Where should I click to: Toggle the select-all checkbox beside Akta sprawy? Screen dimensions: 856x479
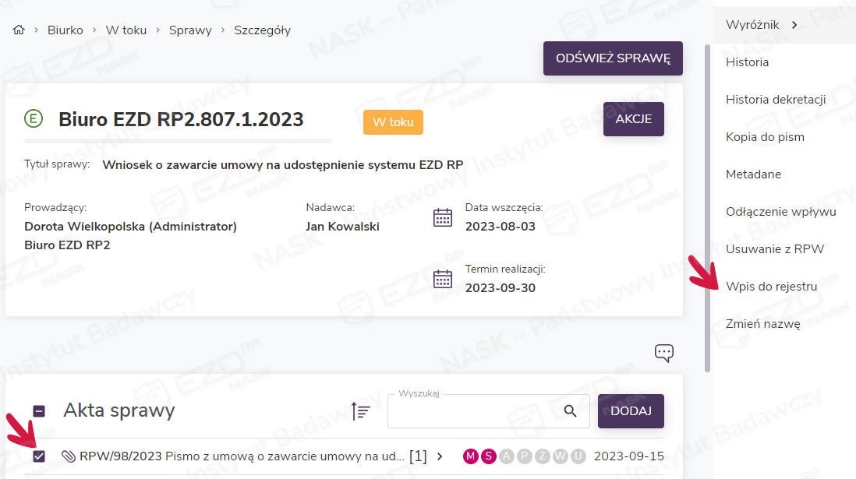click(x=39, y=411)
